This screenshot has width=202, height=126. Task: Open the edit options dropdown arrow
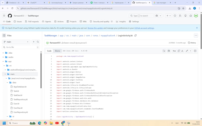click(x=190, y=51)
